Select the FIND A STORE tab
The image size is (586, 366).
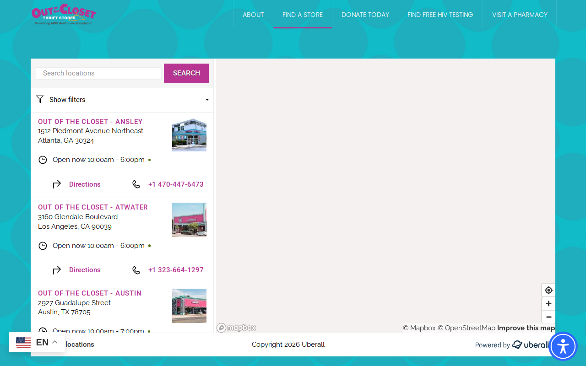[x=303, y=15]
